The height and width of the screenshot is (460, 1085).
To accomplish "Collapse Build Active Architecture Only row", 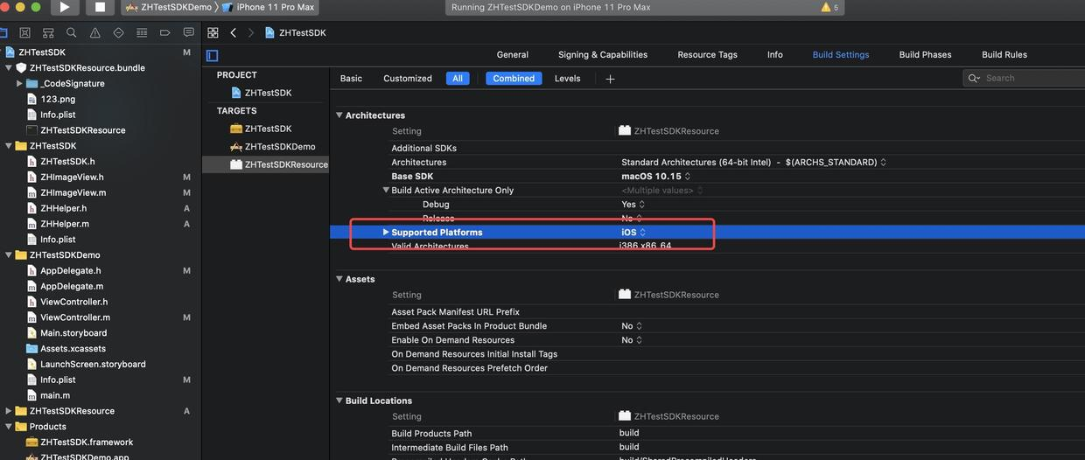I will click(x=386, y=190).
